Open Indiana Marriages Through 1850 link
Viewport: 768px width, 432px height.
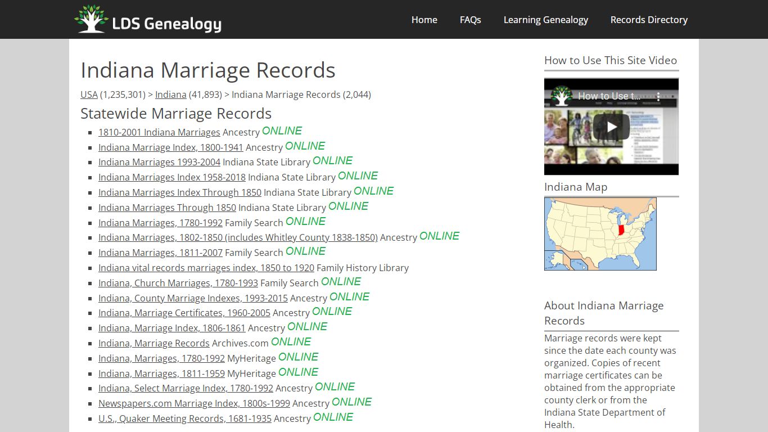[x=167, y=208]
